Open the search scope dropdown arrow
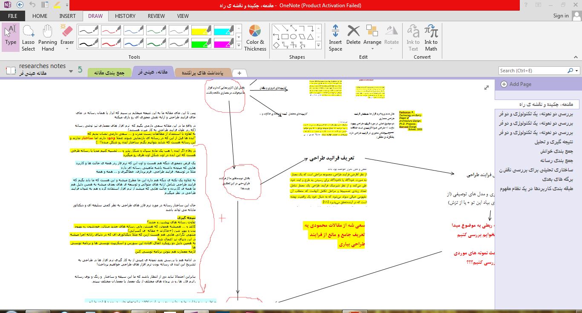 577,71
